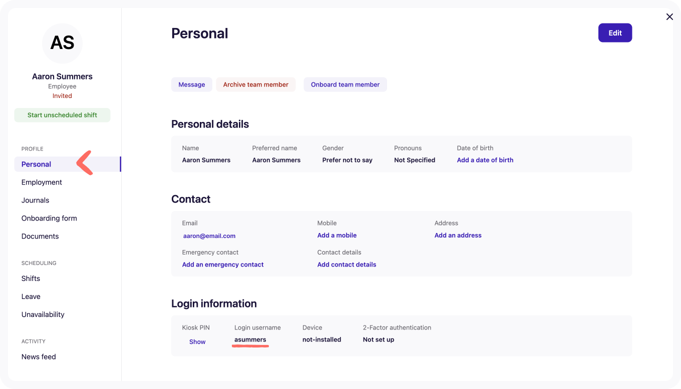
Task: Open the Journals section
Action: coord(35,200)
